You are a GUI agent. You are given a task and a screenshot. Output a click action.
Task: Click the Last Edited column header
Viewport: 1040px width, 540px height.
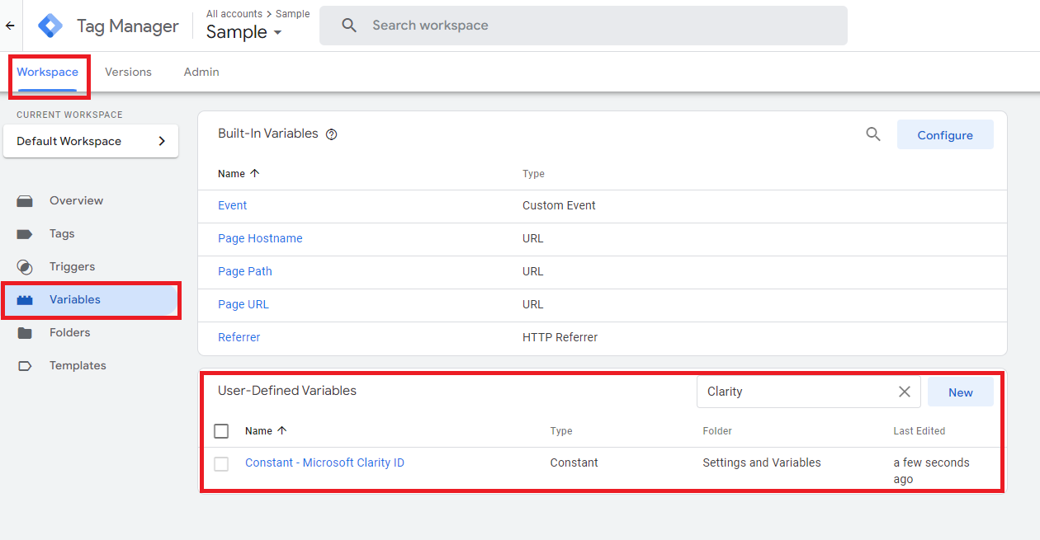coord(919,430)
